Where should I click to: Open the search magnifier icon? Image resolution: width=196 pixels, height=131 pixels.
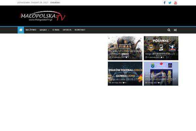pyautogui.click(x=169, y=30)
